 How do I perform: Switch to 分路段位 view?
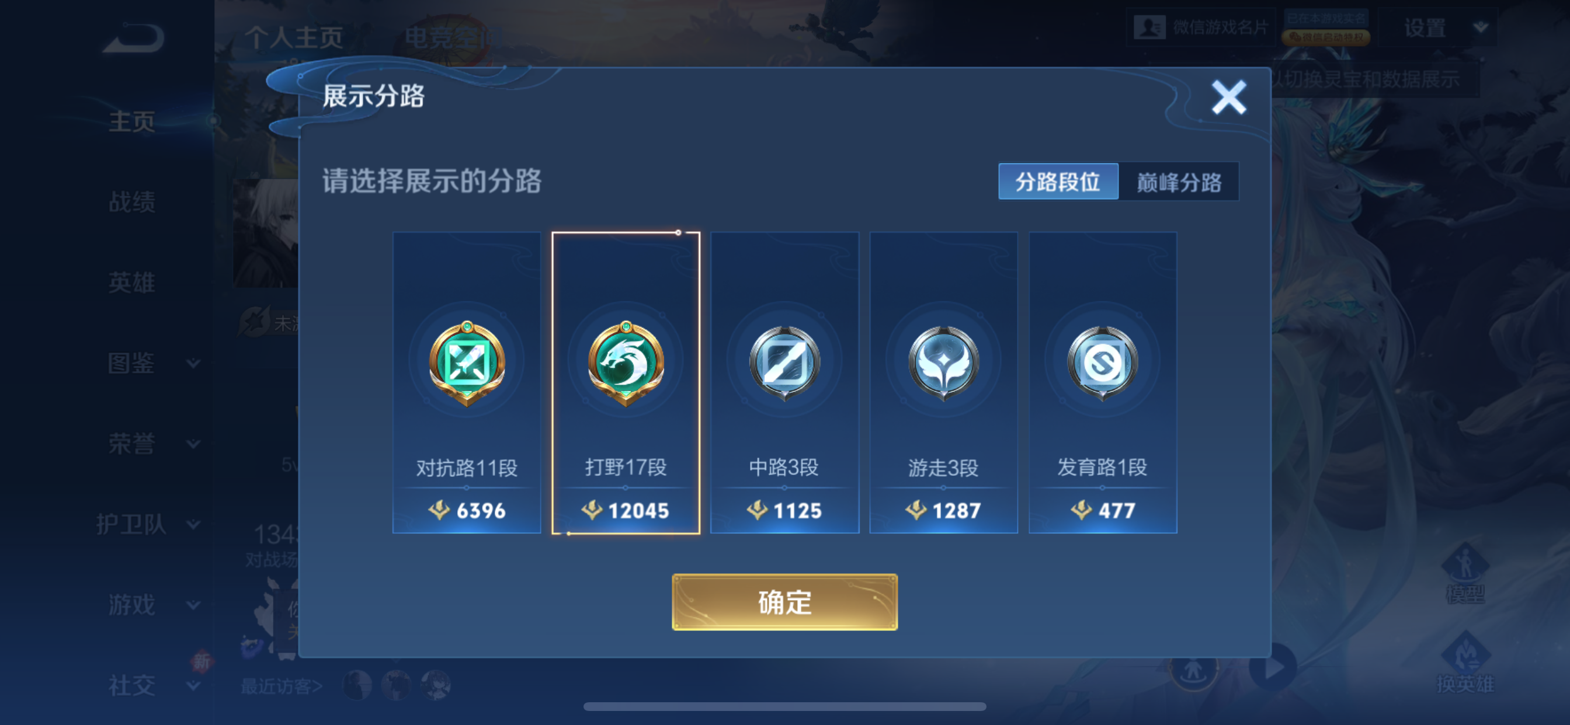[1058, 182]
